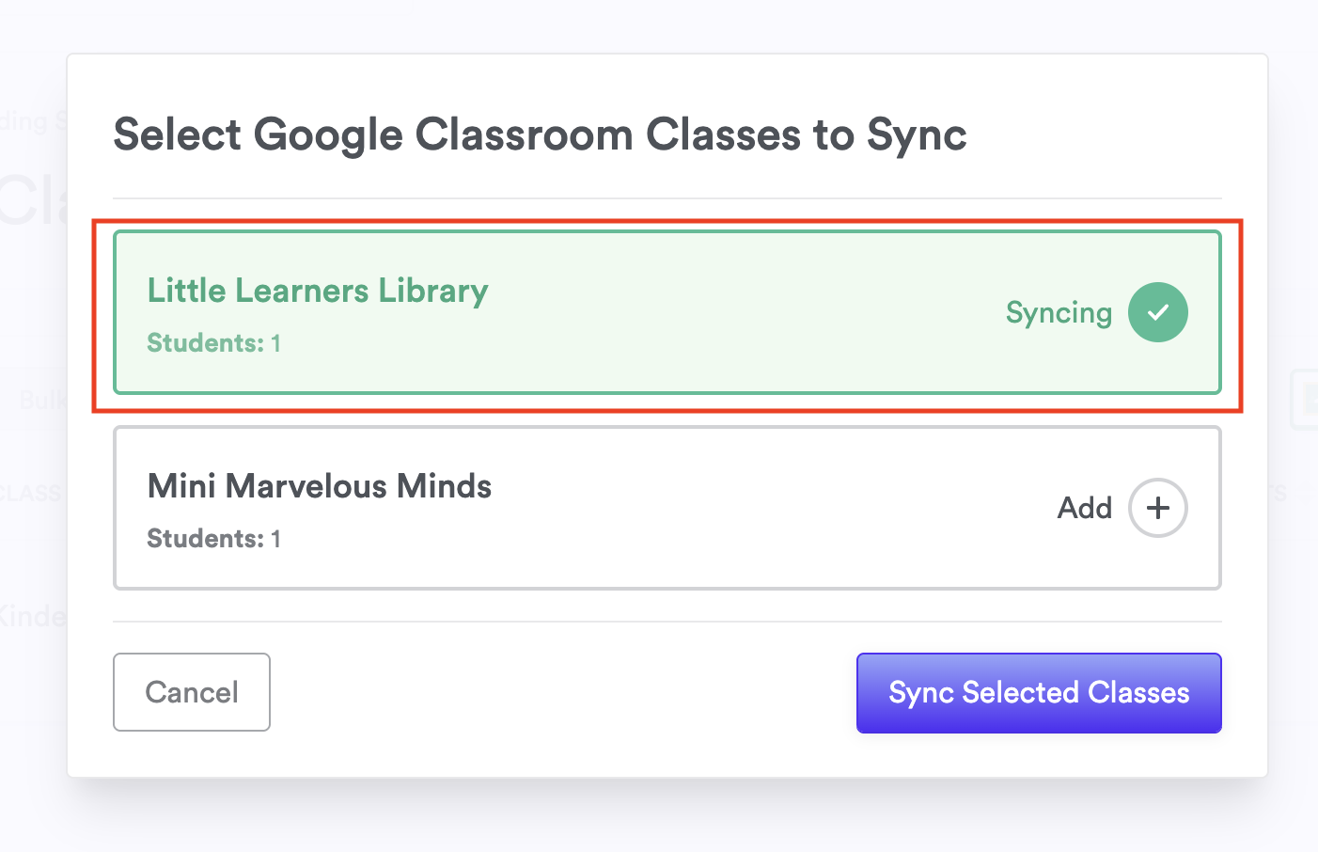Click the dimmed "CLASS" column header at left
The image size is (1318, 852).
pyautogui.click(x=30, y=494)
